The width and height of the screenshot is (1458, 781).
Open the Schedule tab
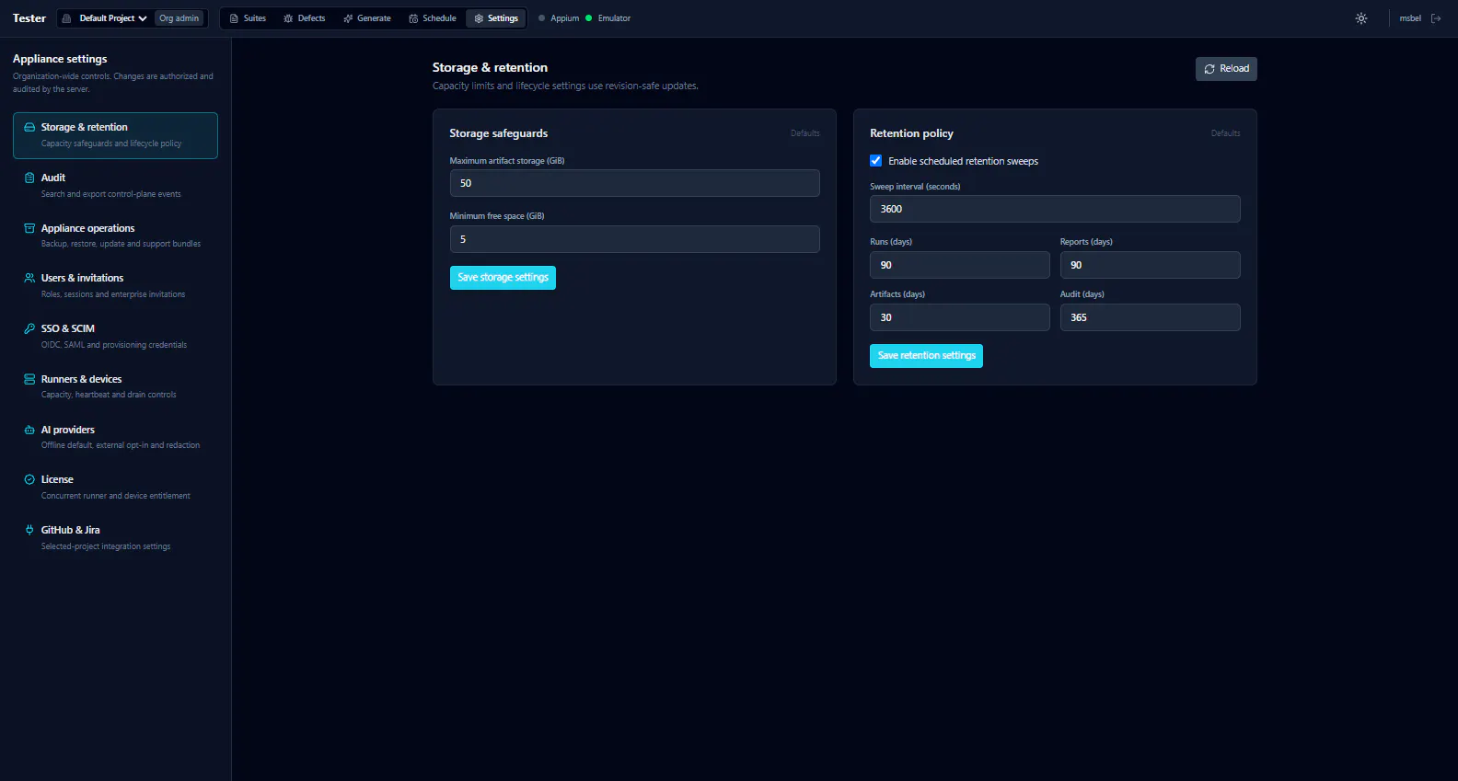click(x=433, y=18)
